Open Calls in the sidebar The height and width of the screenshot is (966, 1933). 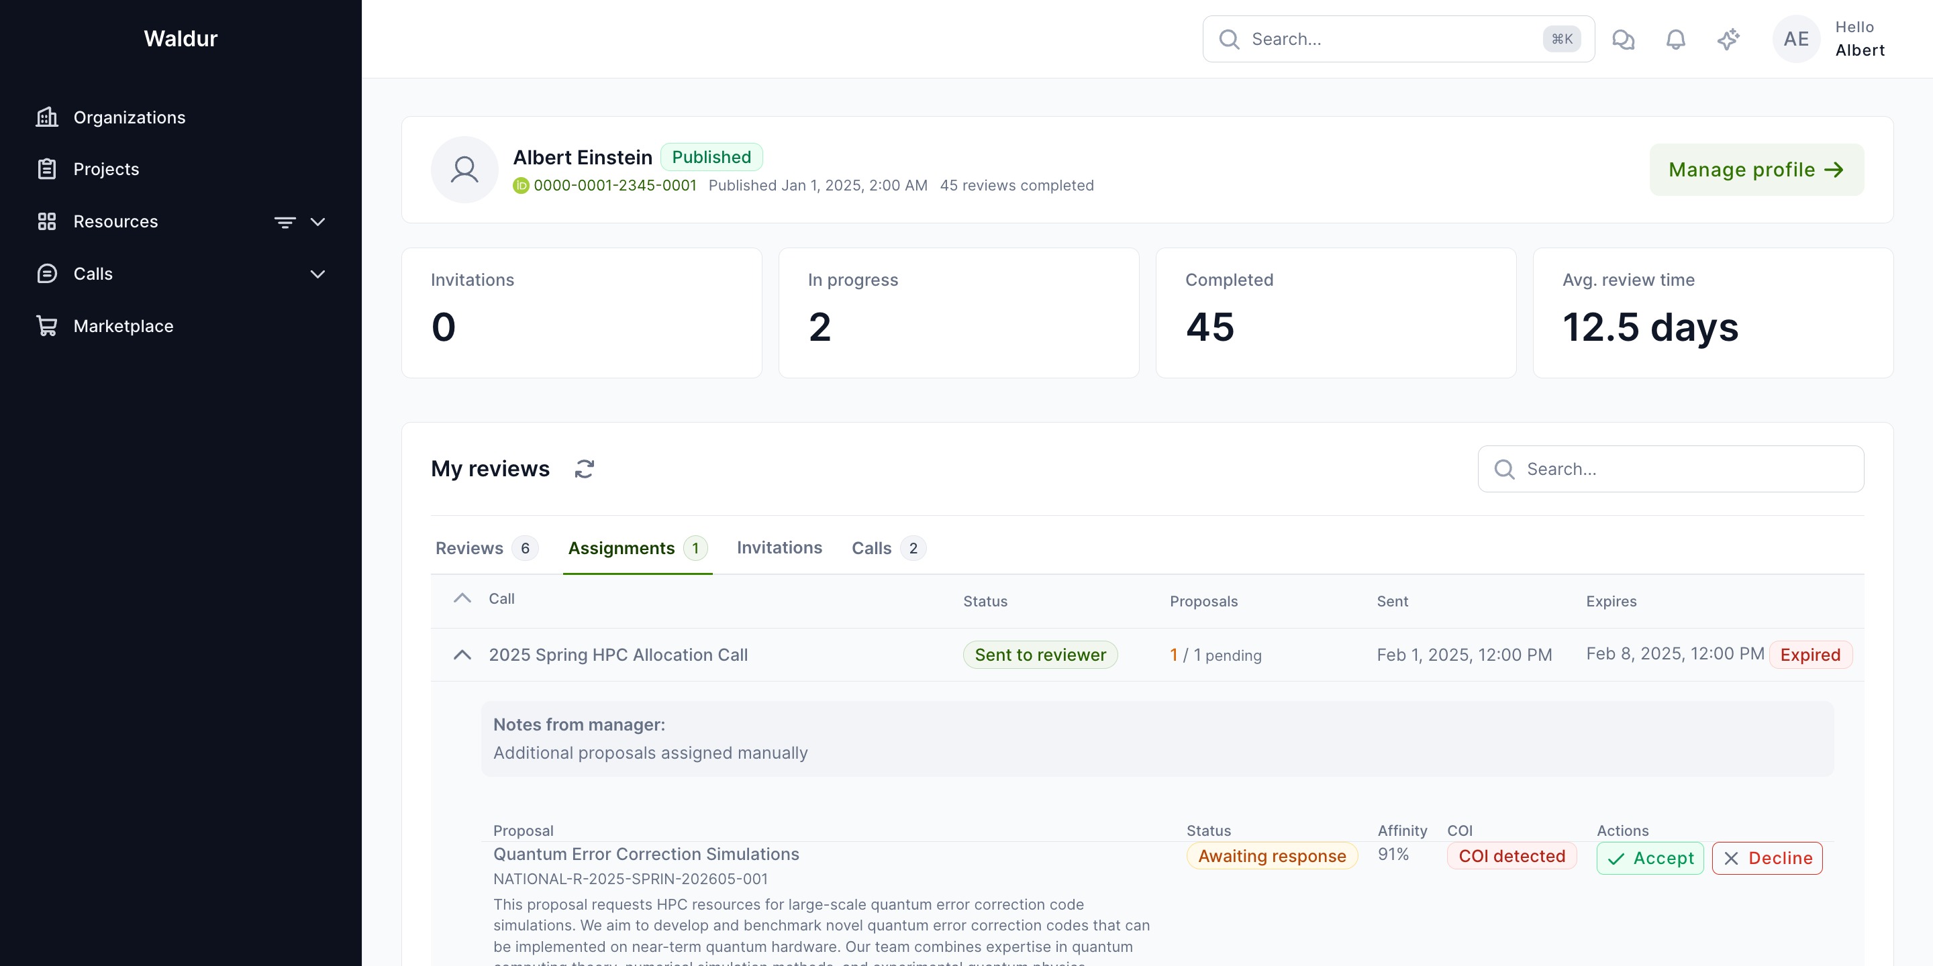pyautogui.click(x=93, y=274)
